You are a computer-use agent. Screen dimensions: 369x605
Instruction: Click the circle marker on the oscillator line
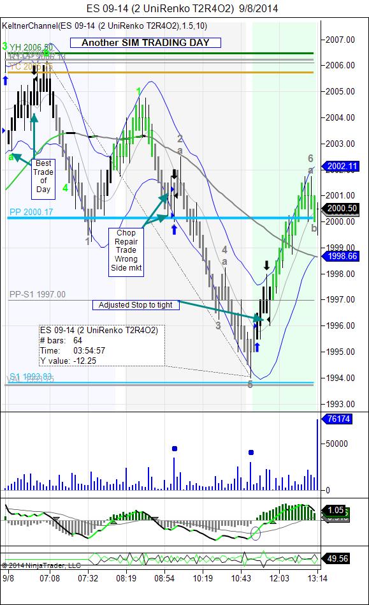point(256,534)
